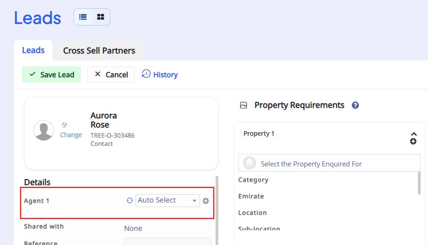Switch to grid card view
The image size is (428, 245).
pos(101,17)
